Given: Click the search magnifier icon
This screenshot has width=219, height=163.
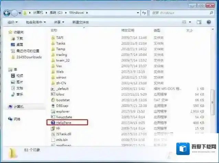Looking at the screenshot, I should point(211,13).
